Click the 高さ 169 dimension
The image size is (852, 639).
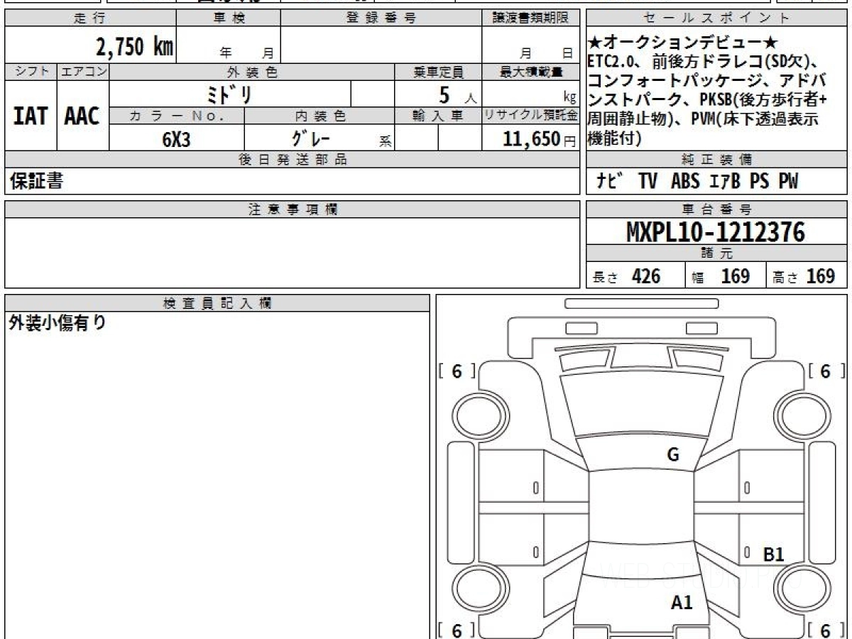pyautogui.click(x=804, y=276)
